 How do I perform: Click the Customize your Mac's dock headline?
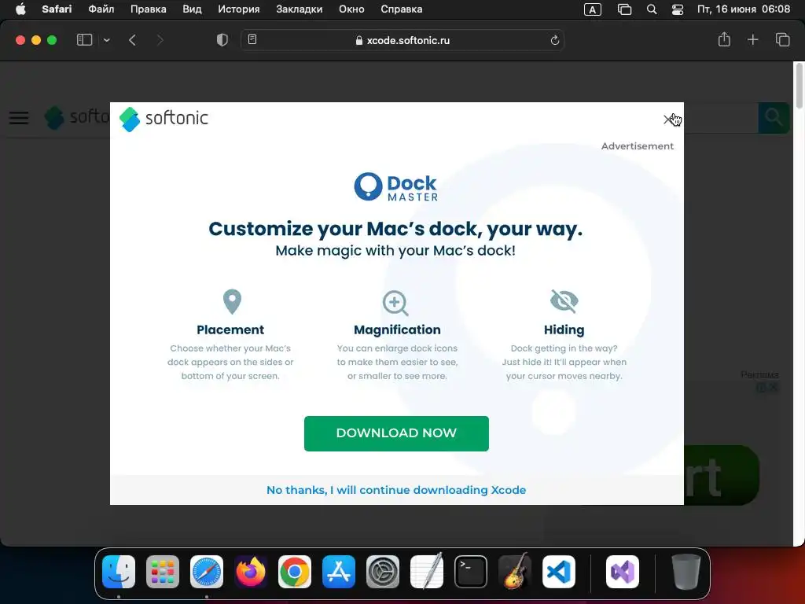click(395, 229)
